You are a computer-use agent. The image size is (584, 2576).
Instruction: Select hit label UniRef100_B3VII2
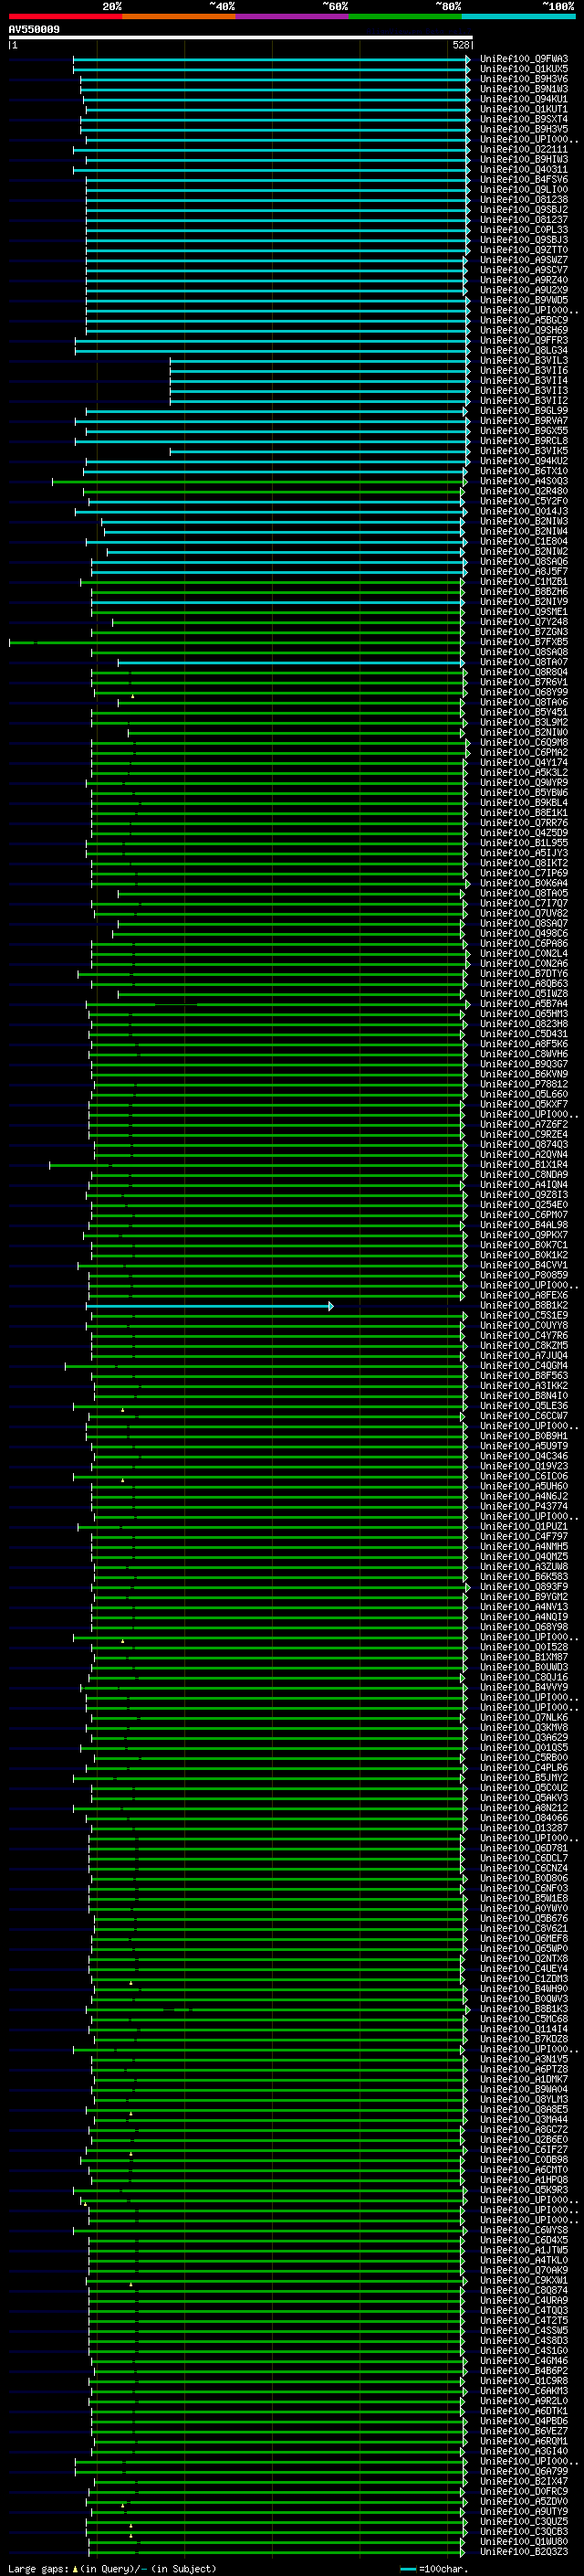pyautogui.click(x=524, y=401)
